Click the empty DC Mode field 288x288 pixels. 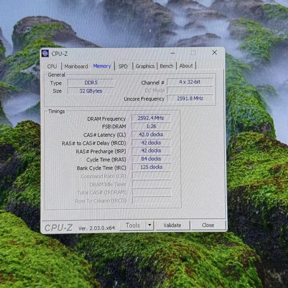coord(190,90)
